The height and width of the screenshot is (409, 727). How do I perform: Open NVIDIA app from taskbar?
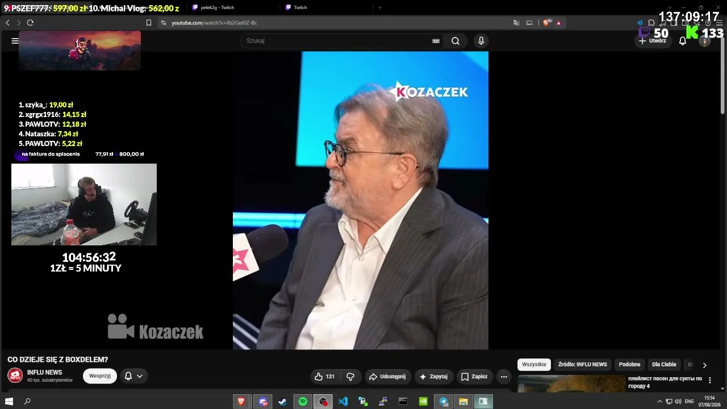pos(423,402)
